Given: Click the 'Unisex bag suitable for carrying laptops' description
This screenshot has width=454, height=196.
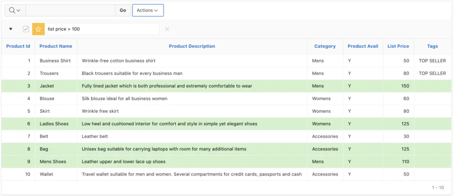Looking at the screenshot, I should click(164, 149).
